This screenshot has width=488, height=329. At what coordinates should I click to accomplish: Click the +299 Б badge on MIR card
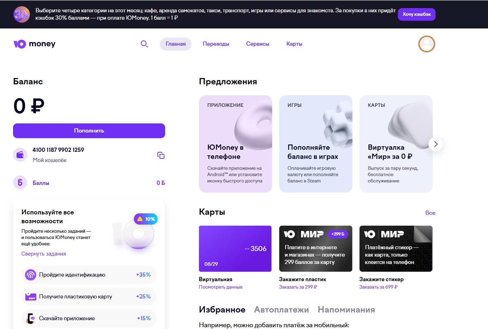(x=338, y=234)
